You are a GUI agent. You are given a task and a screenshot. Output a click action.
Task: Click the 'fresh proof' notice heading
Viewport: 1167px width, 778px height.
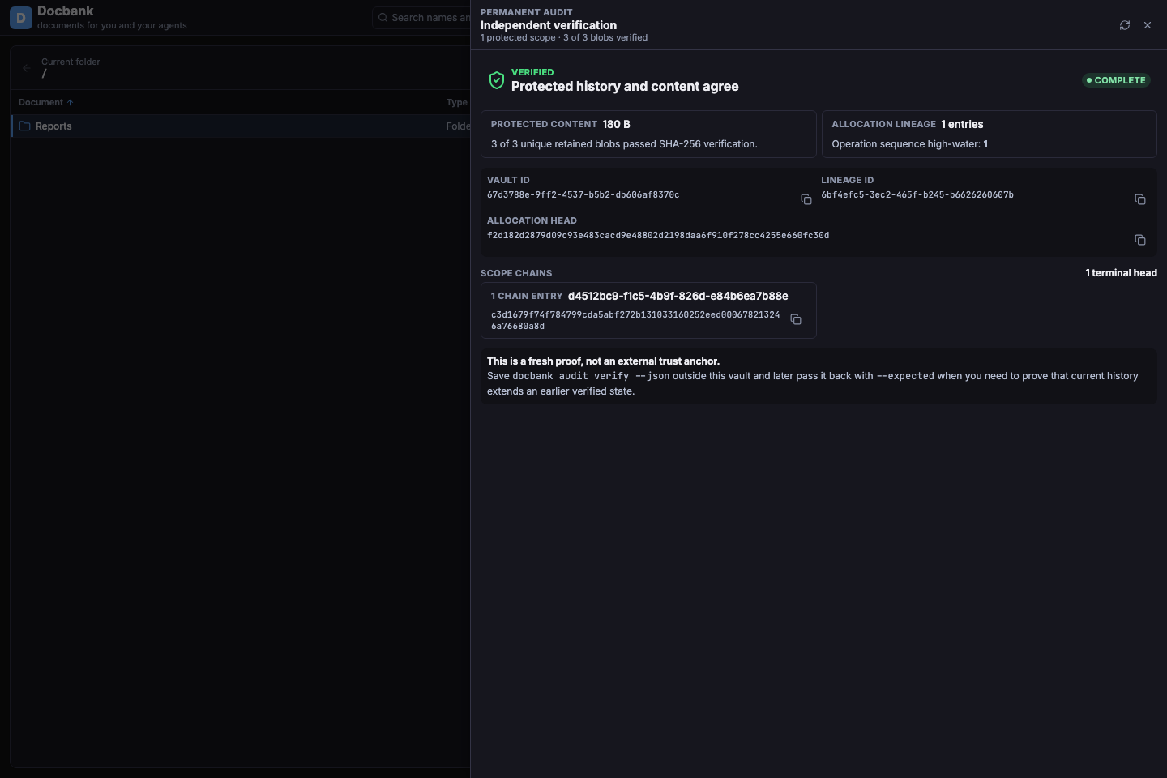click(x=603, y=361)
